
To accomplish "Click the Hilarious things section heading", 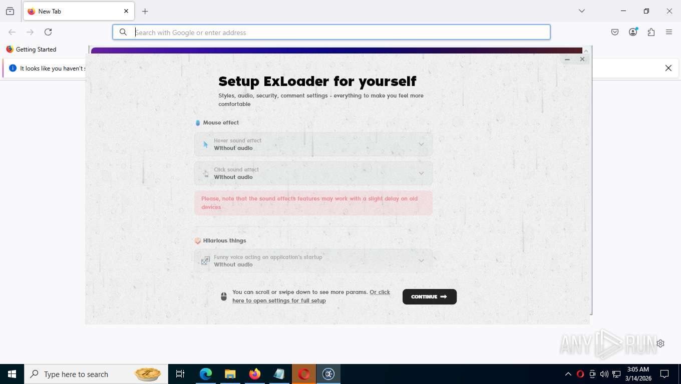I will pos(224,240).
